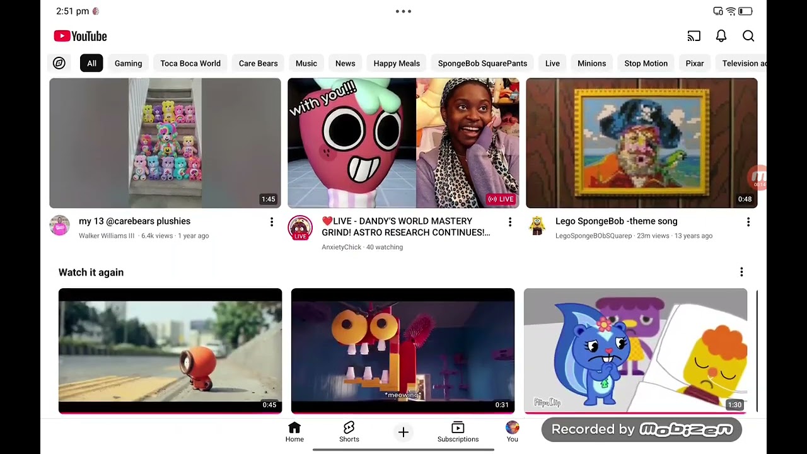Tap the floating Mobizen recorder bubble
The height and width of the screenshot is (454, 807).
[x=758, y=177]
